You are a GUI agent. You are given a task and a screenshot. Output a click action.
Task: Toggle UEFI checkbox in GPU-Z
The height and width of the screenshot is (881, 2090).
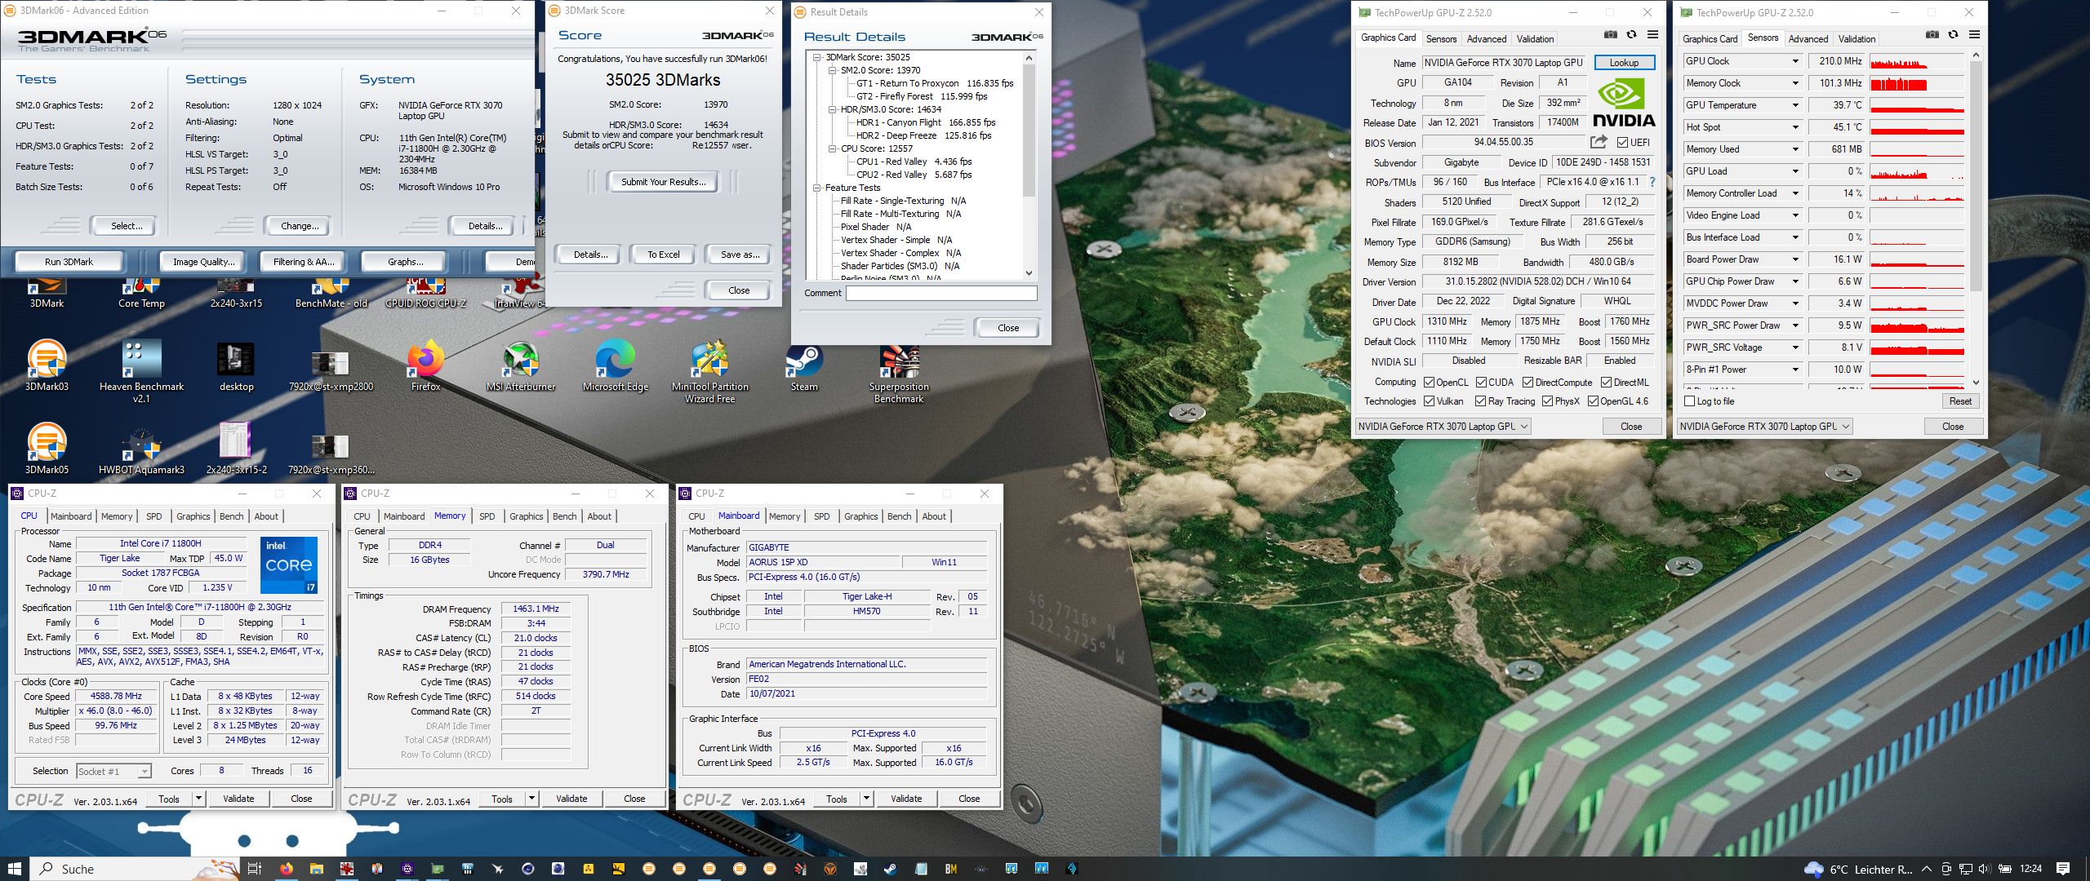coord(1622,143)
